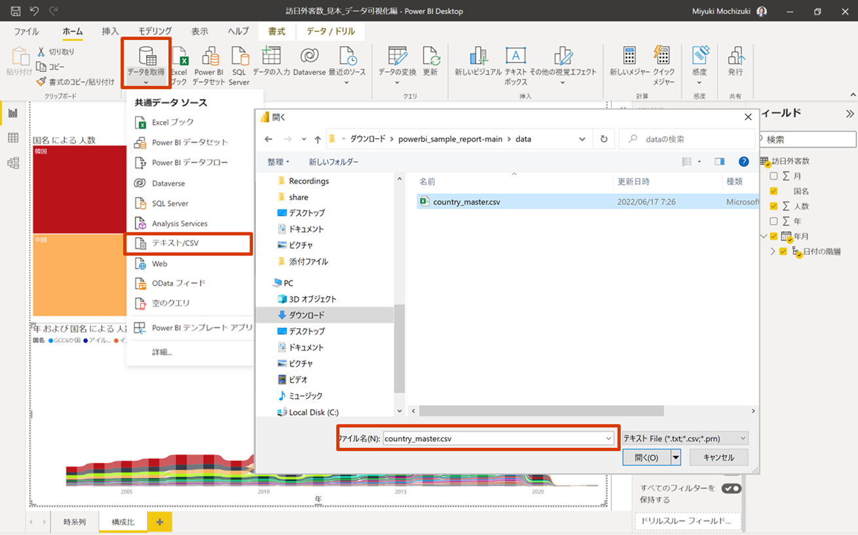Click the up-folder arrow in the file dialog
The width and height of the screenshot is (858, 535).
(x=318, y=139)
